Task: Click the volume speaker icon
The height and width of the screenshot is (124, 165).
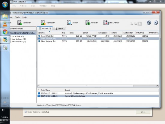Action: (3, 110)
